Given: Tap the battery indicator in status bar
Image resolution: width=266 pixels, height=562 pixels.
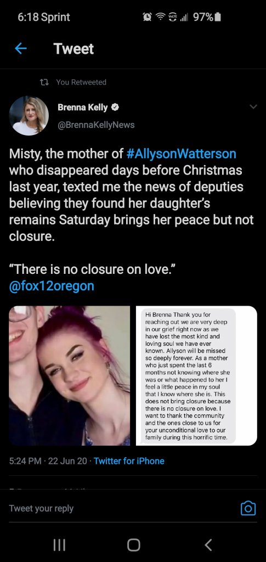Looking at the screenshot, I should 218,17.
